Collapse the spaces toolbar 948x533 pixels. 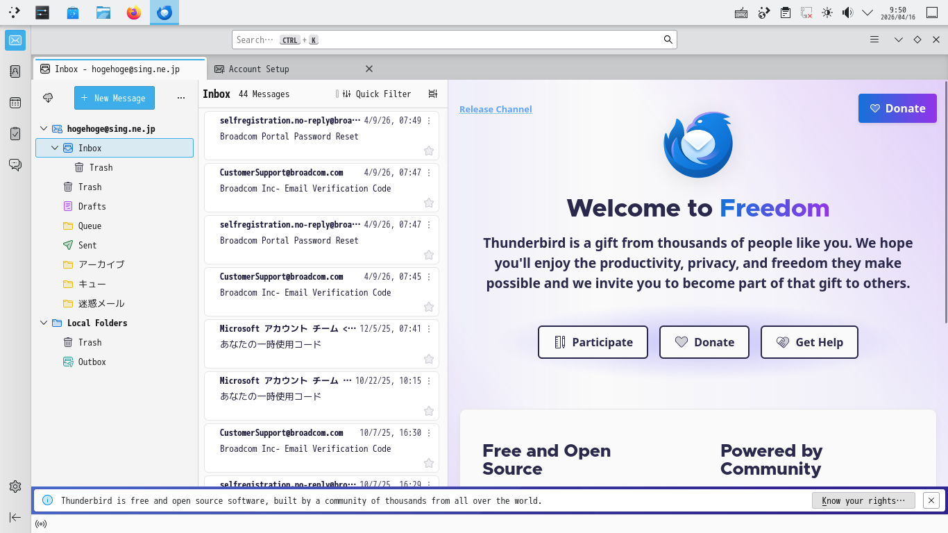(15, 517)
